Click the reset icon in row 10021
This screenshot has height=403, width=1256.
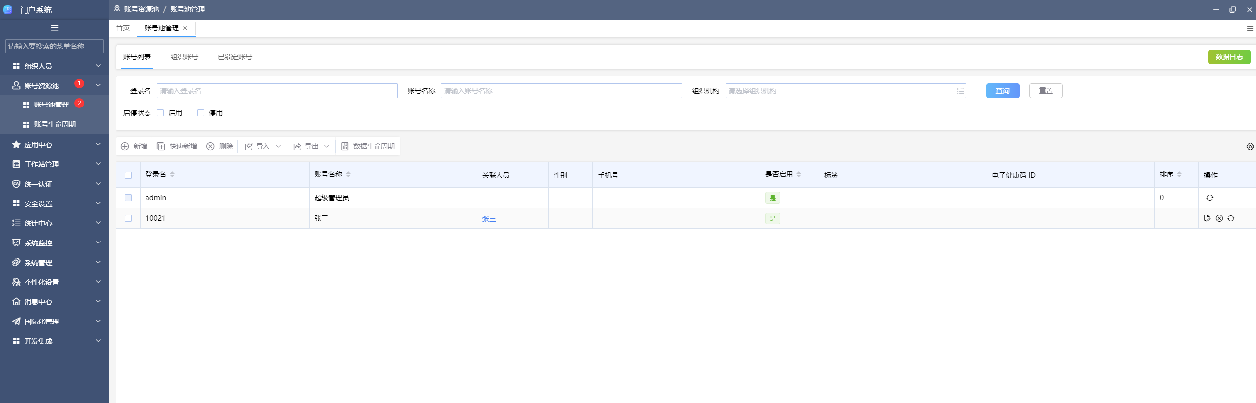coord(1230,218)
